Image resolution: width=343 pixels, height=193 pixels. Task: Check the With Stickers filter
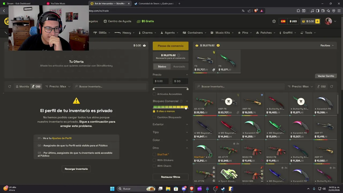tap(154, 160)
